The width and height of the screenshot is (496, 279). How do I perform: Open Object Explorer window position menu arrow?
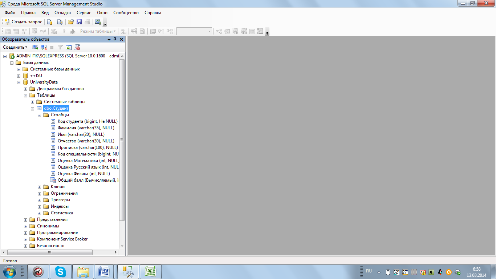(x=109, y=39)
